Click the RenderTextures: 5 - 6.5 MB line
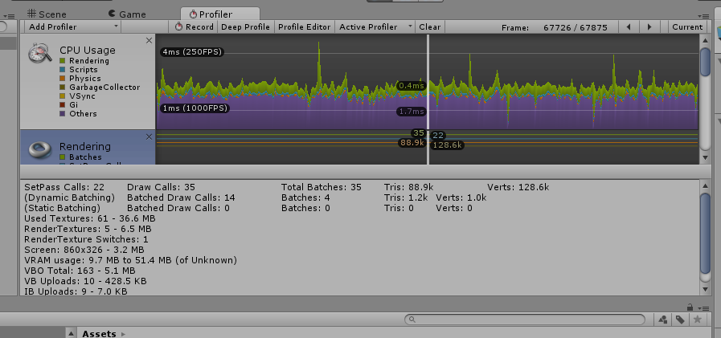This screenshot has width=721, height=338. 88,229
